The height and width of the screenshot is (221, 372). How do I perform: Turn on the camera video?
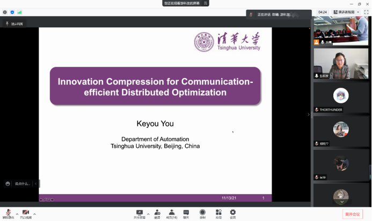(x=26, y=213)
